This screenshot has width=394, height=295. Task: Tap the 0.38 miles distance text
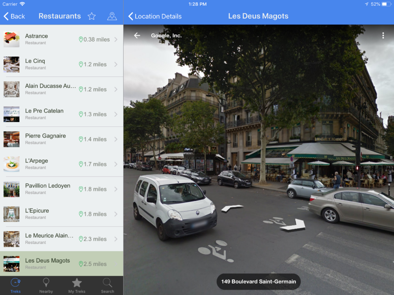coord(97,40)
